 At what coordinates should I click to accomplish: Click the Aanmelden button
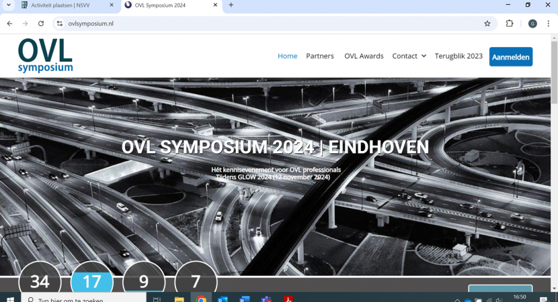coord(511,57)
